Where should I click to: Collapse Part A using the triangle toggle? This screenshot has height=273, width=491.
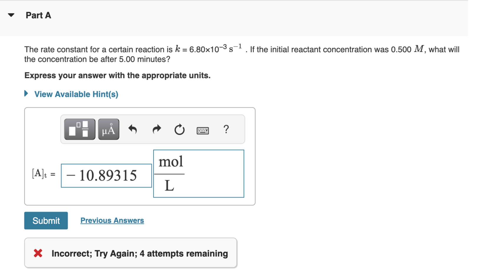[x=10, y=15]
